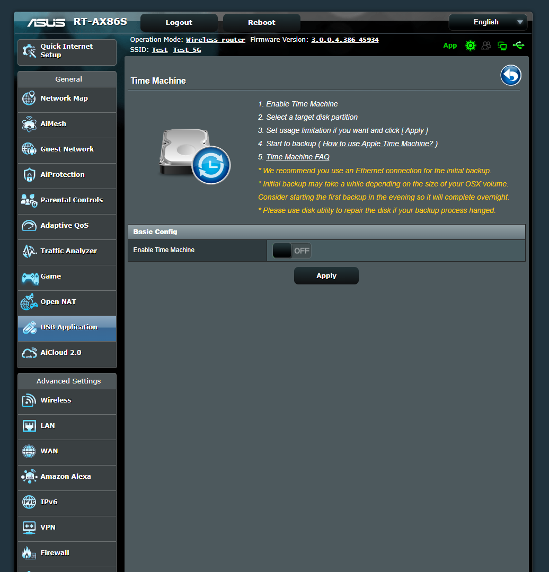The image size is (549, 572).
Task: Click the back arrow icon on Time Machine page
Action: coord(510,75)
